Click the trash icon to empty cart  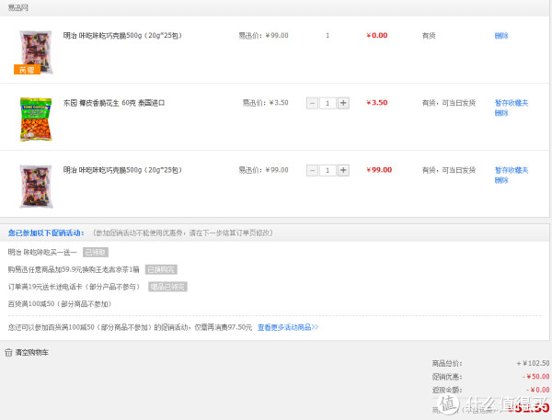click(x=8, y=352)
